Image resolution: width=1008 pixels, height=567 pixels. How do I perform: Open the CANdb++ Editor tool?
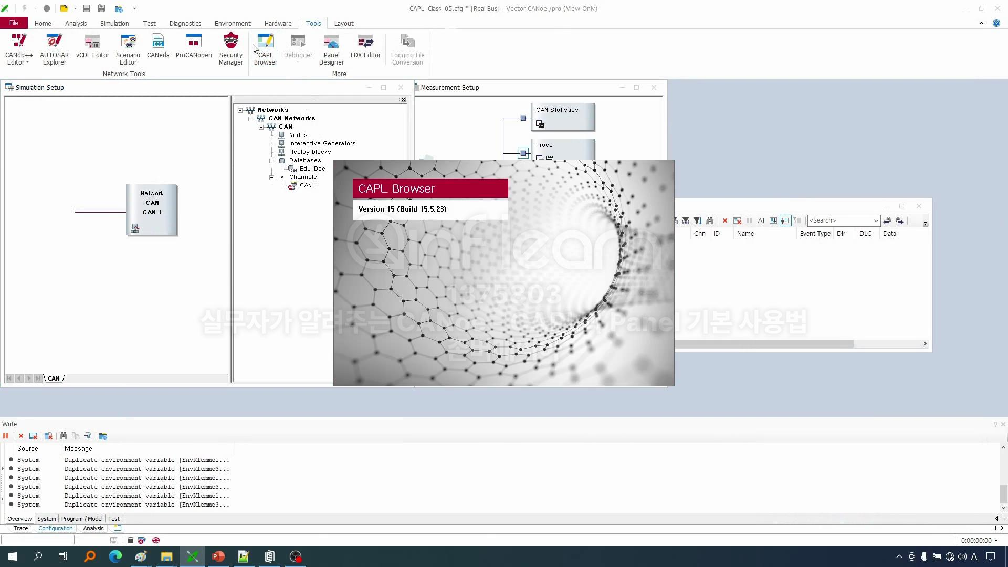(x=19, y=49)
